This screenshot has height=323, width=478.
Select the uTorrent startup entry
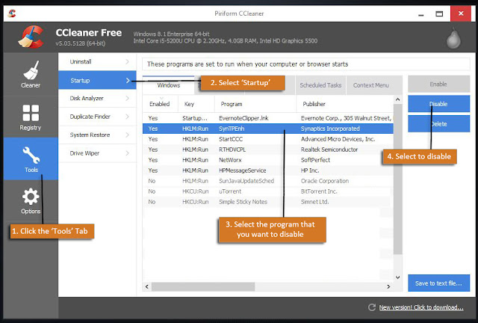pyautogui.click(x=268, y=191)
